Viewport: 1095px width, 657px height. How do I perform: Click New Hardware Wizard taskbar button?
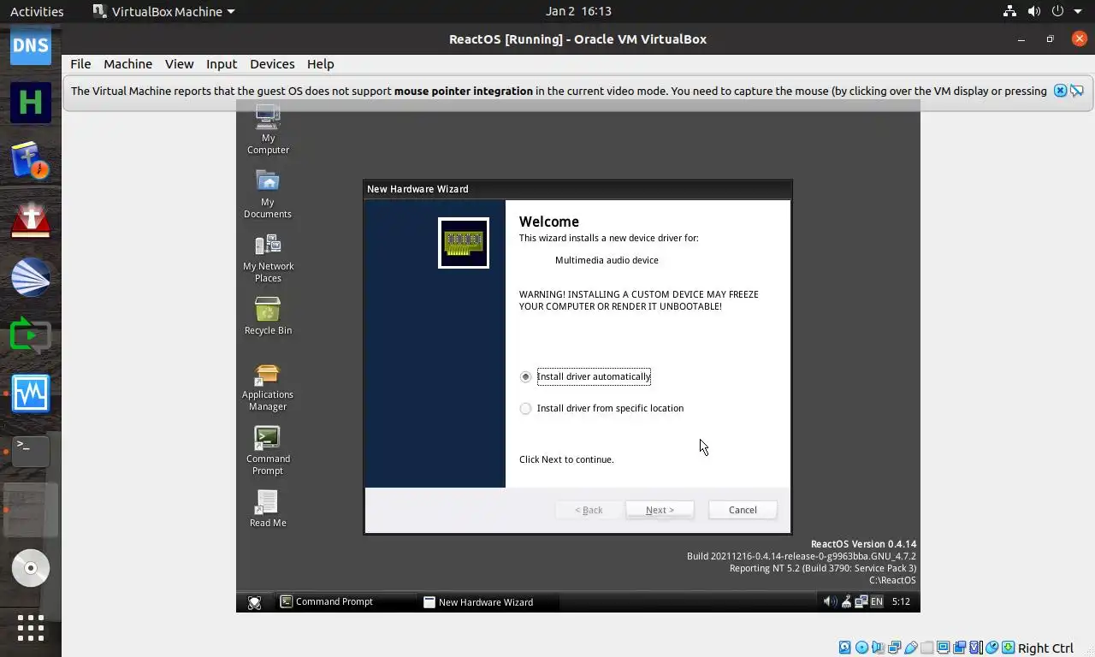coord(488,602)
